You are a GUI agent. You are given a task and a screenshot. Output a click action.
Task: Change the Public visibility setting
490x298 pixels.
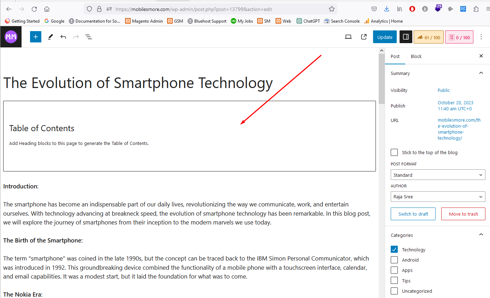coord(444,90)
